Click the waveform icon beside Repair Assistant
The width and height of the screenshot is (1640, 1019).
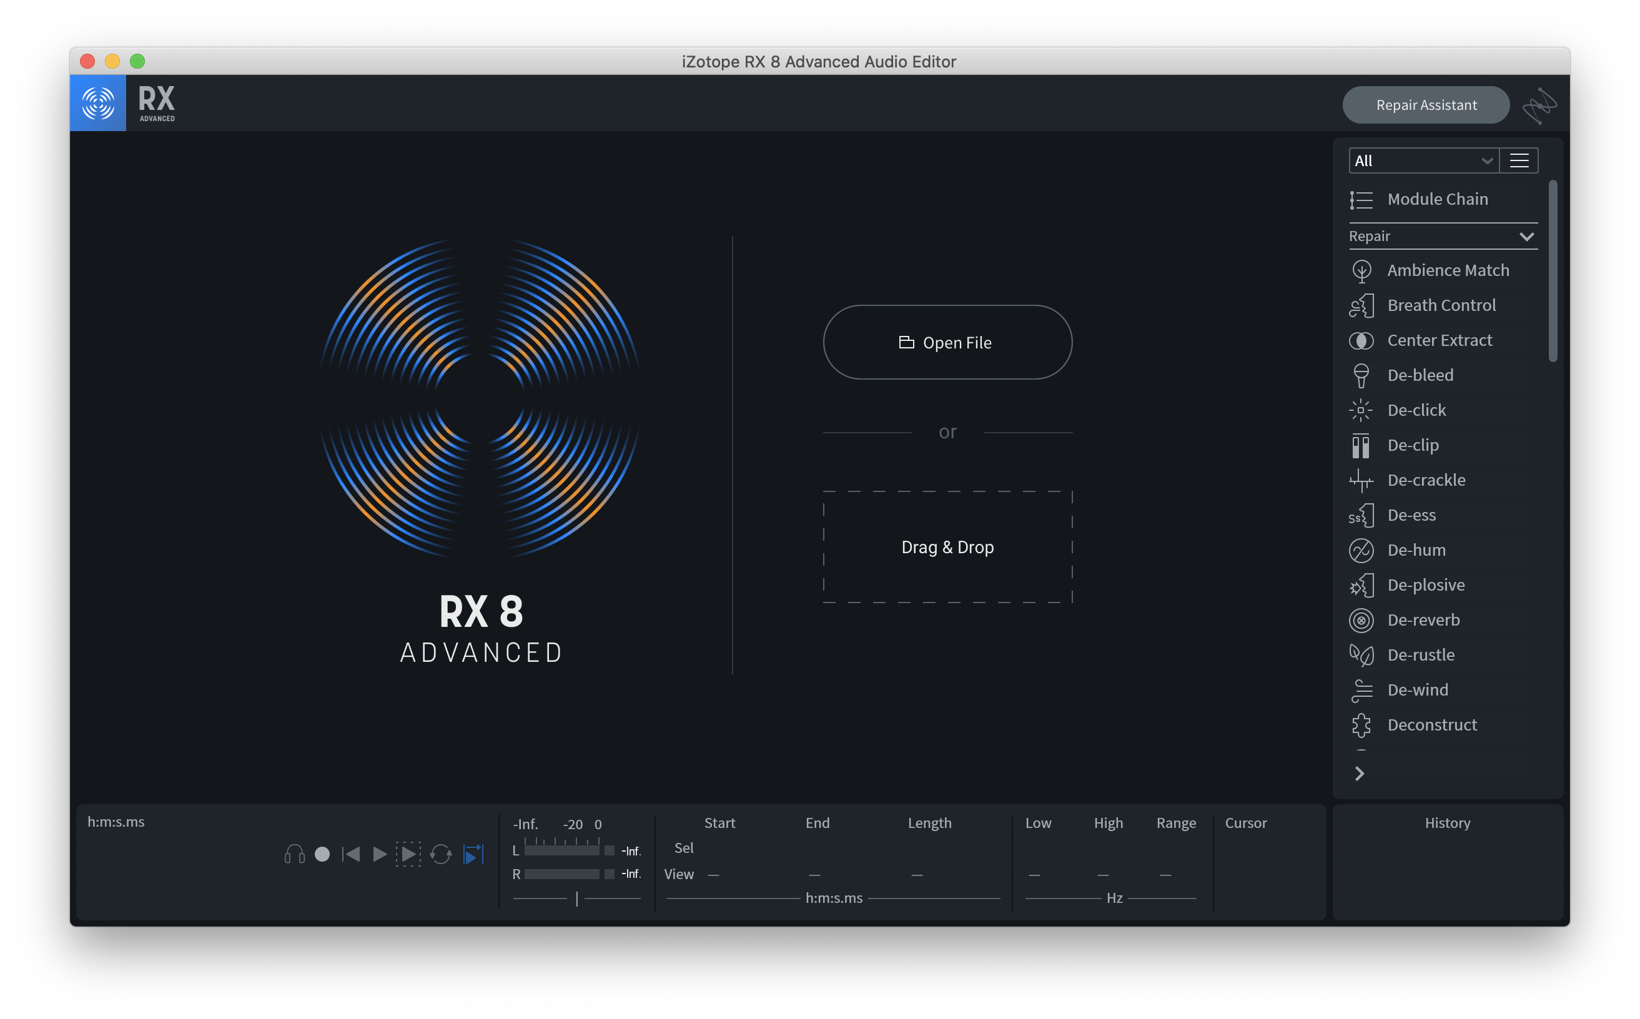1539,105
